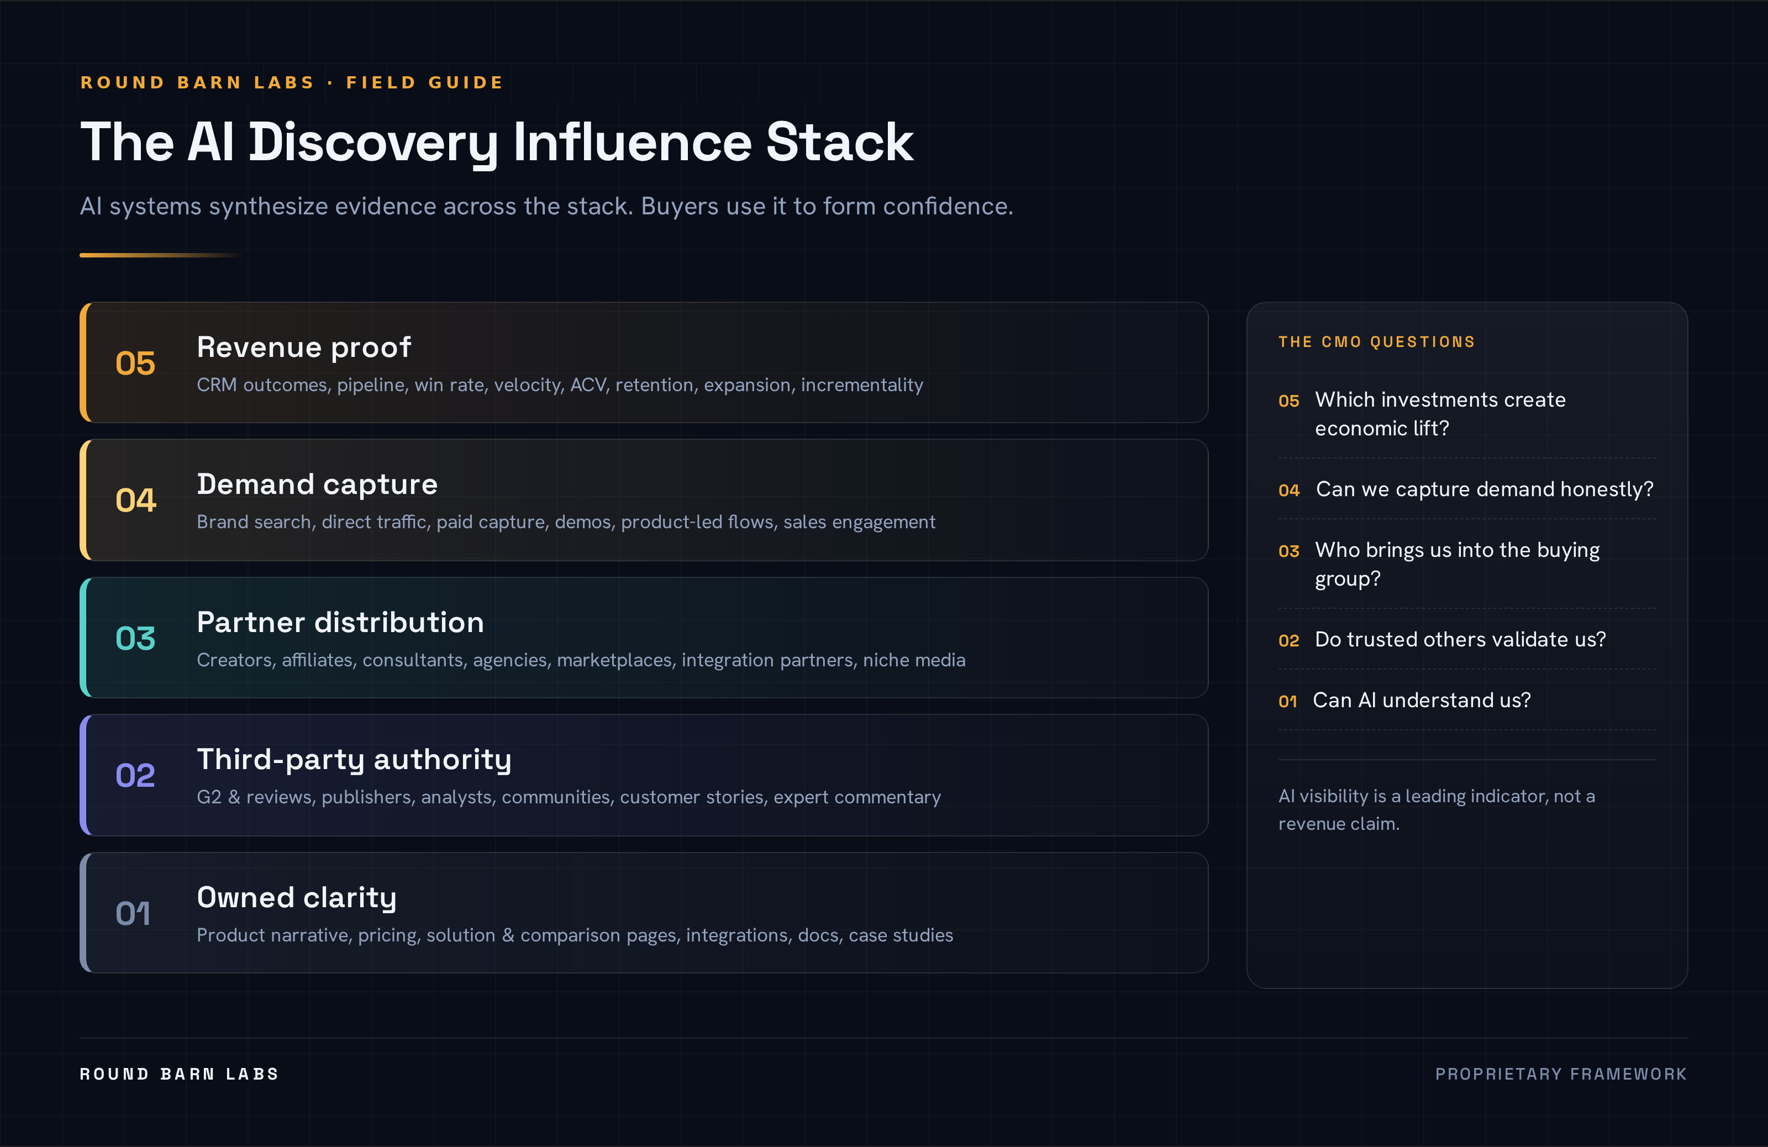The width and height of the screenshot is (1768, 1147).
Task: Select the 'Third-party authority' card heading
Action: pos(354,760)
